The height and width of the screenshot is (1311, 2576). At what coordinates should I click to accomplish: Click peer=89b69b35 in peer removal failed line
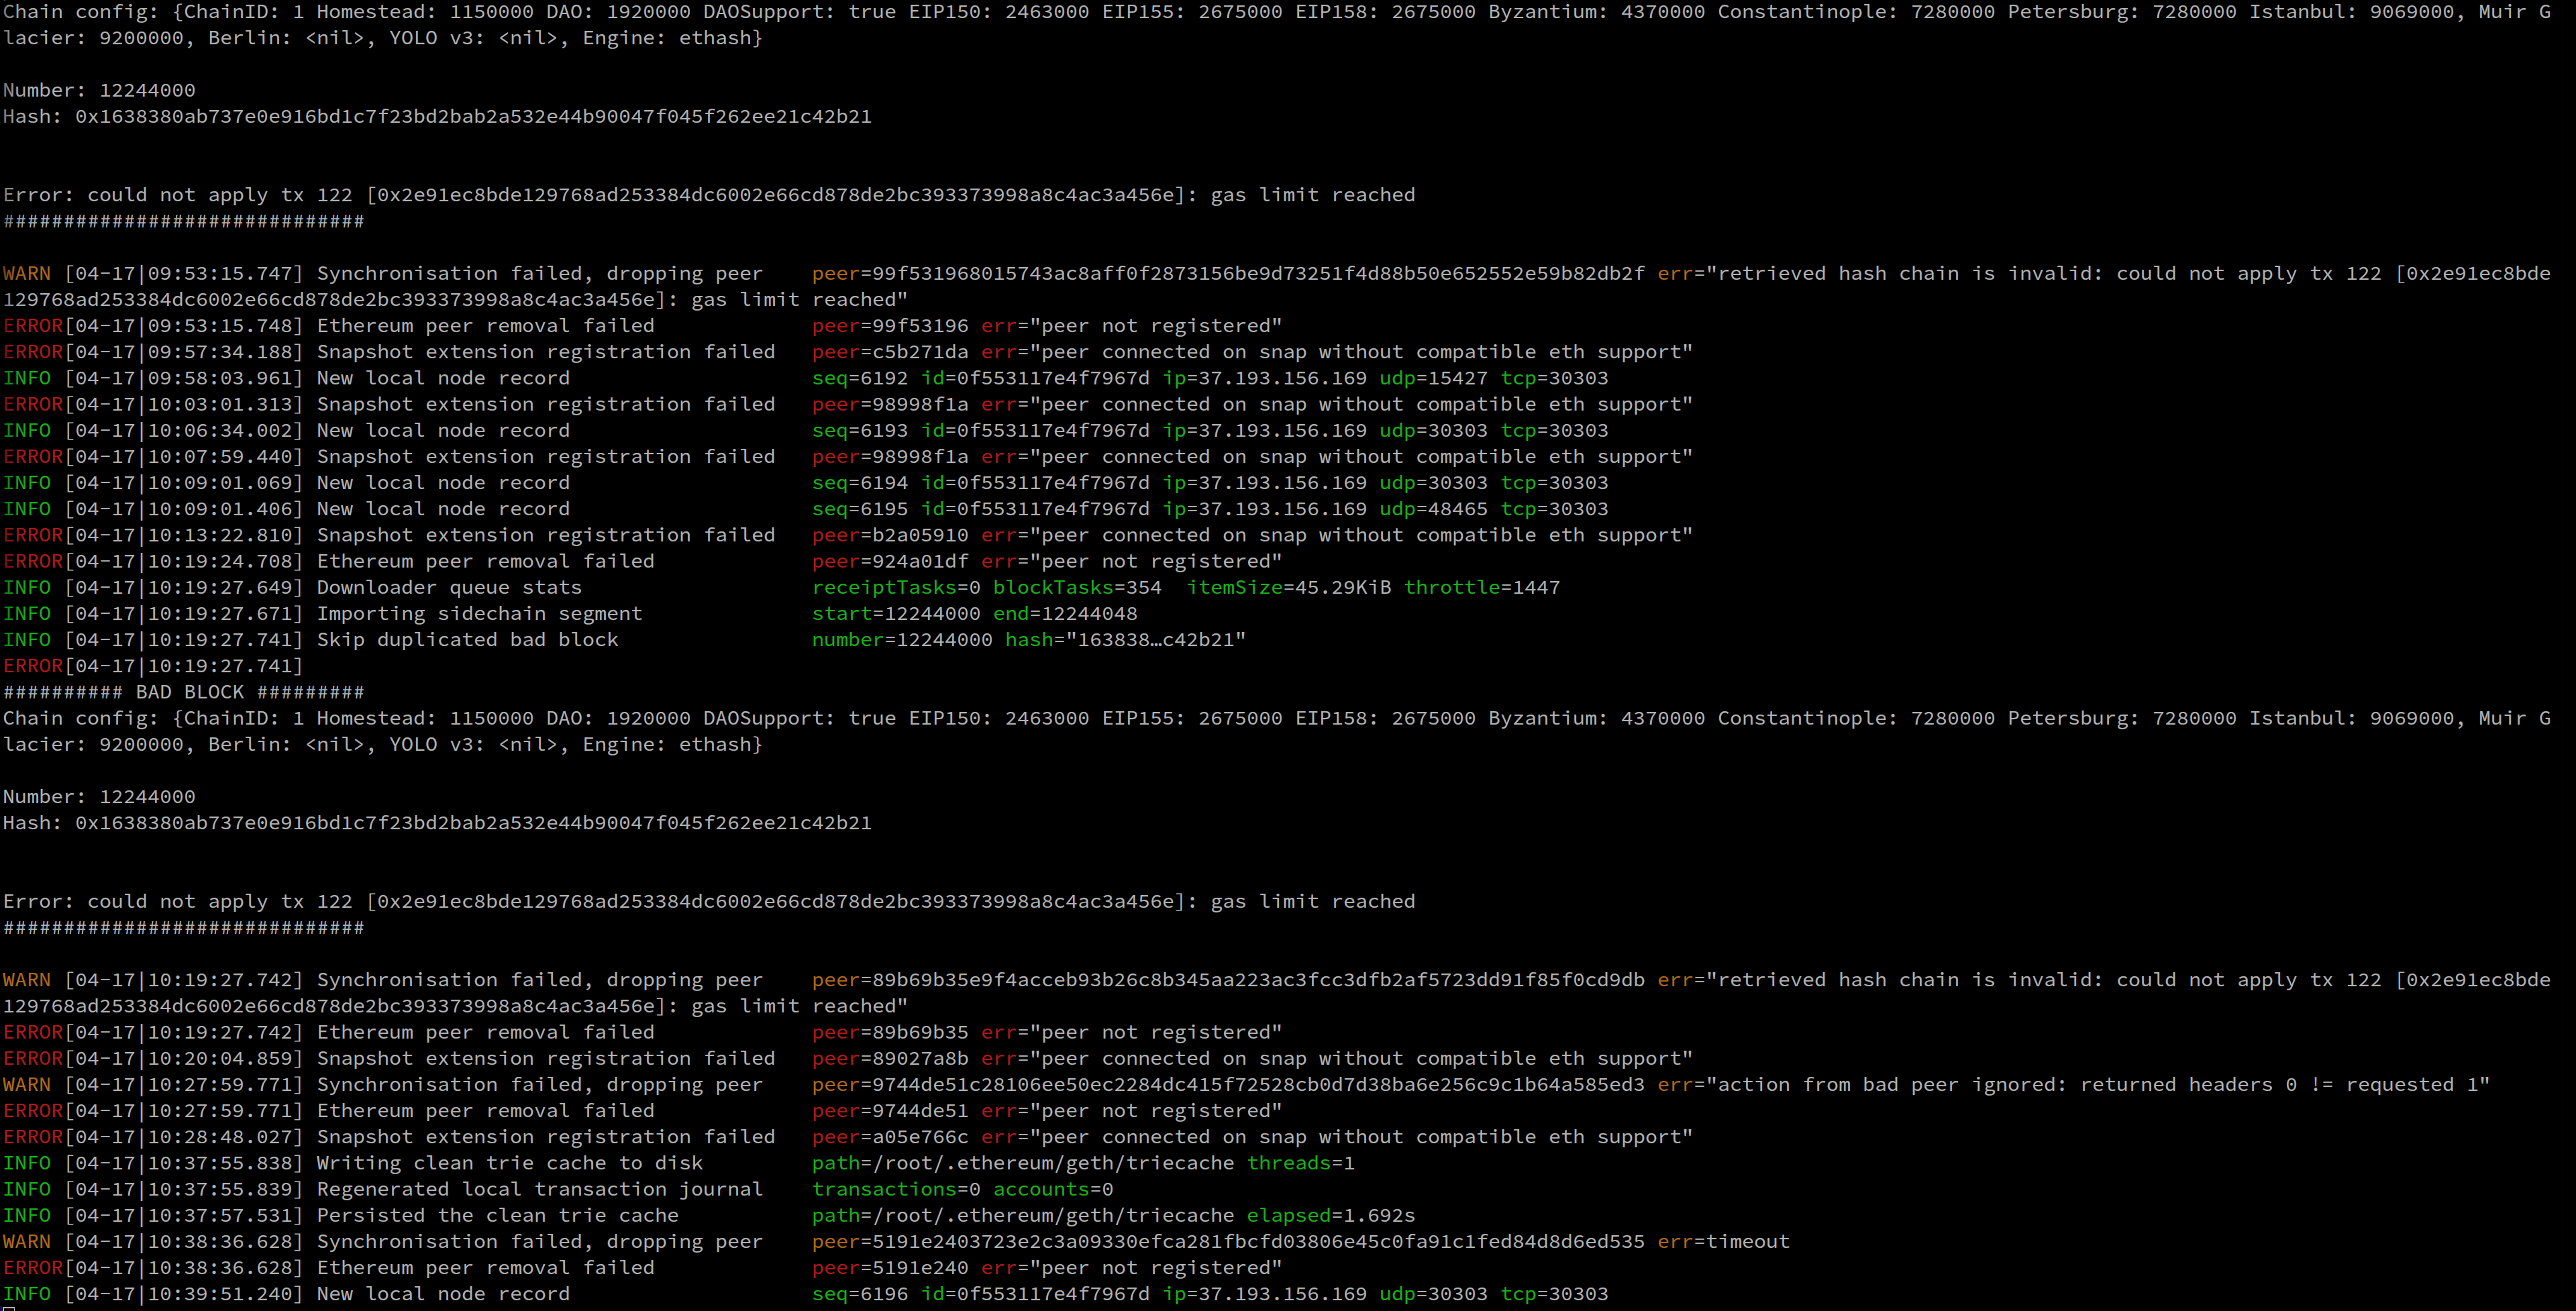click(x=890, y=1033)
